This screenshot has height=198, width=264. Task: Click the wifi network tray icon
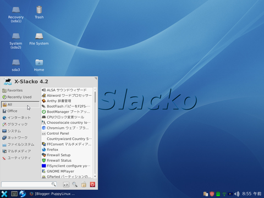point(224,194)
